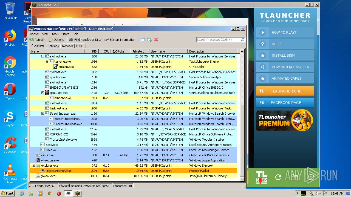Screen dimensions: 351x197
Task: Switch to the Services tab
Action: (x=53, y=46)
